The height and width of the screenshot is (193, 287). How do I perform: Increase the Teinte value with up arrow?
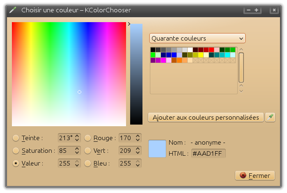tap(77, 136)
